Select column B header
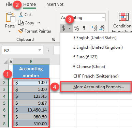Screen dimensions: 132x128 [31, 62]
